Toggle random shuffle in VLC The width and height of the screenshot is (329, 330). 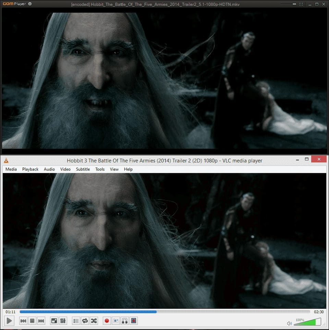[x=94, y=321]
